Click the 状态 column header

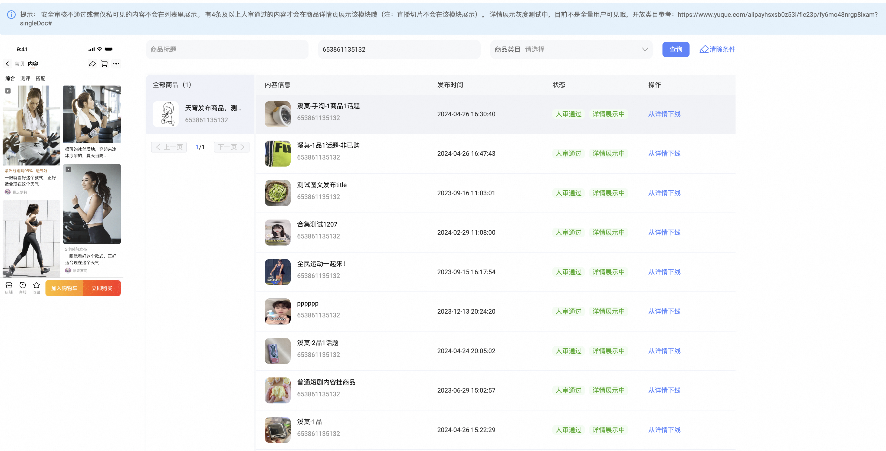[559, 85]
